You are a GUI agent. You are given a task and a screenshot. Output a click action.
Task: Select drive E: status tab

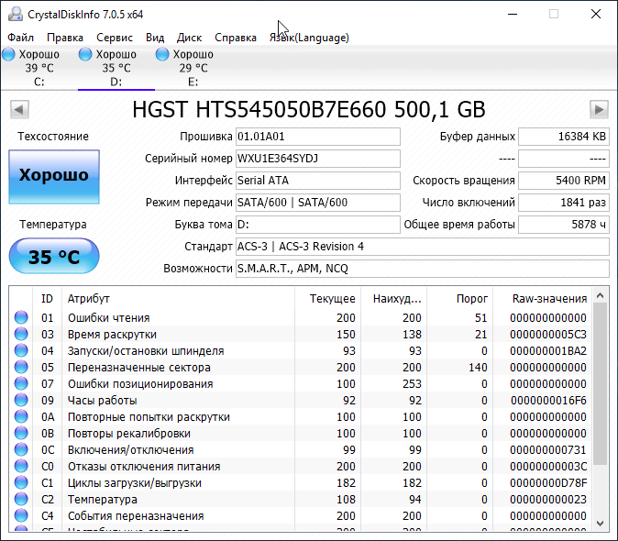pos(193,68)
